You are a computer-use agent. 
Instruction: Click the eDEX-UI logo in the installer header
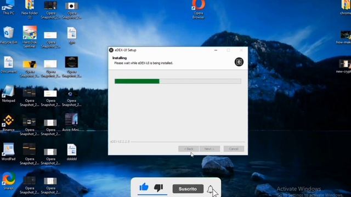point(239,62)
